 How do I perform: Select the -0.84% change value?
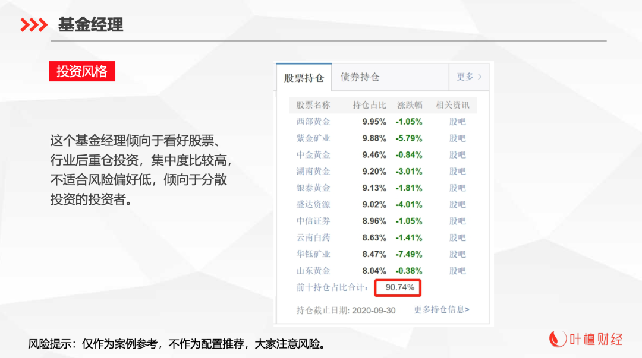click(x=408, y=155)
